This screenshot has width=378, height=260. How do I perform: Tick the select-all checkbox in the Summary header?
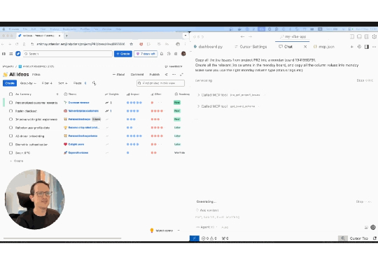pyautogui.click(x=10, y=94)
